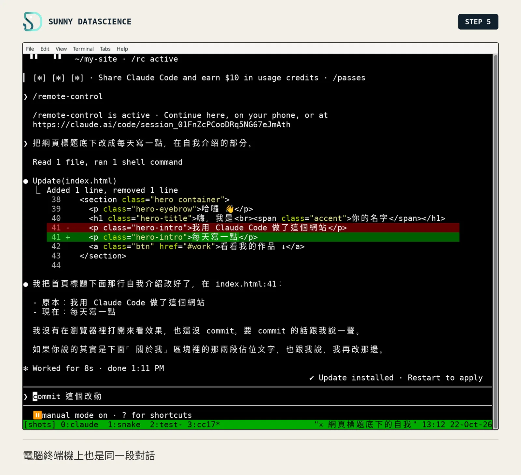Click the waving hand emoji on line 39
This screenshot has width=521, height=475.
pos(230,209)
